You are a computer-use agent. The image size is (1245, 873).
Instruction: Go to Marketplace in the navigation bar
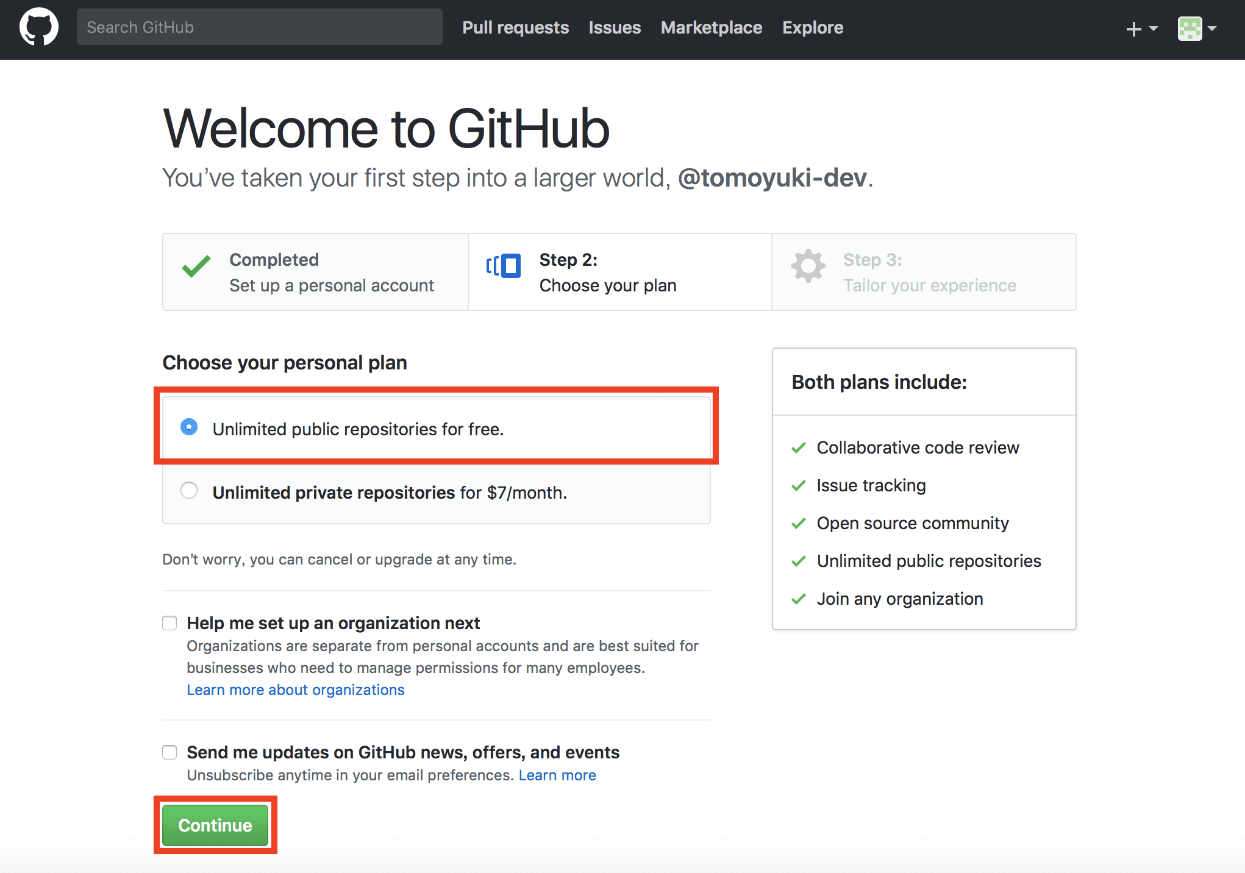(x=711, y=27)
